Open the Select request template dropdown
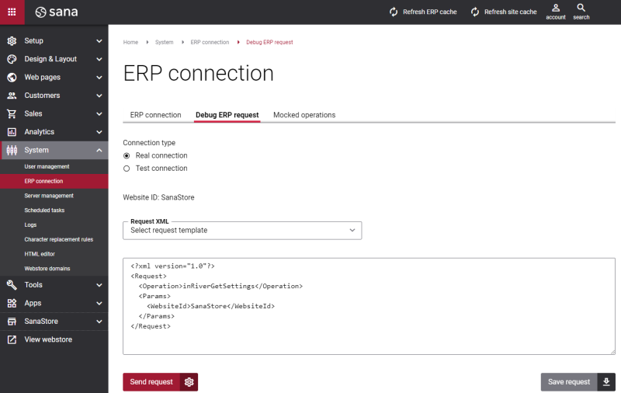 tap(242, 231)
